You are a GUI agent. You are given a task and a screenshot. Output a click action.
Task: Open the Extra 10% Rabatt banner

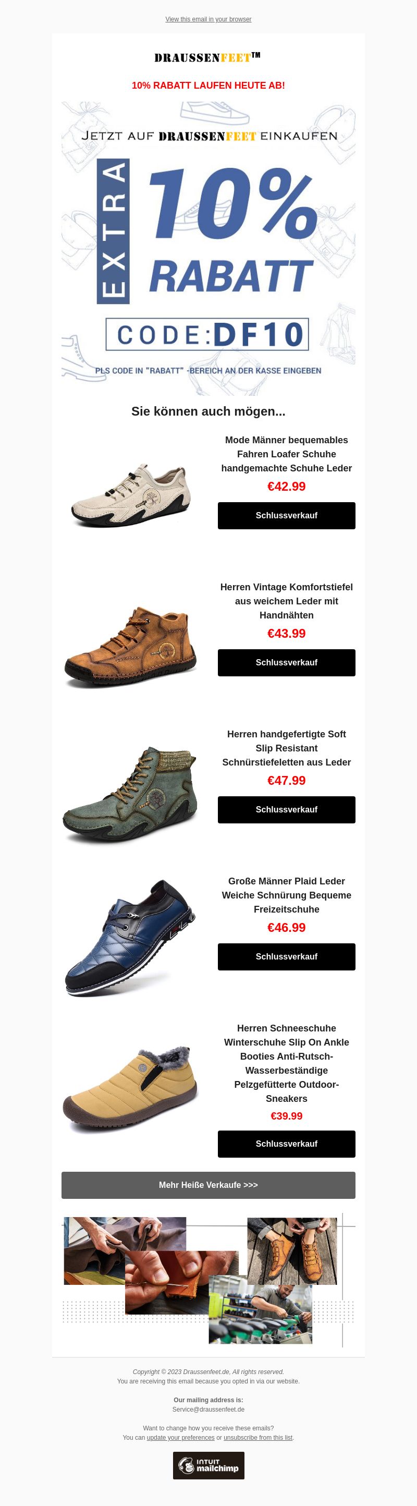tap(208, 248)
